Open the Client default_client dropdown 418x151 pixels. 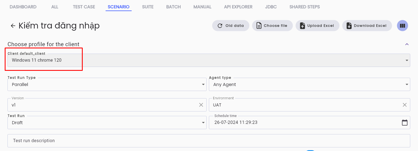[209, 60]
